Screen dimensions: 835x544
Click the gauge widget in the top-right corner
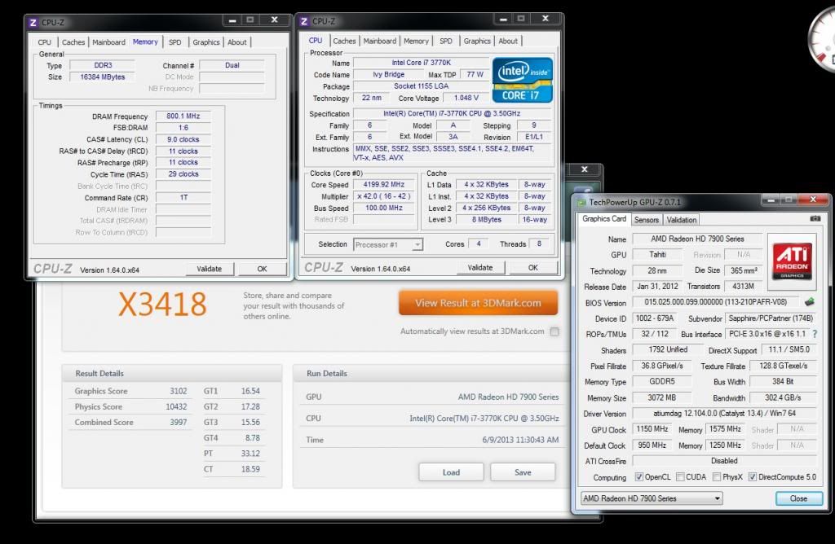click(x=822, y=37)
